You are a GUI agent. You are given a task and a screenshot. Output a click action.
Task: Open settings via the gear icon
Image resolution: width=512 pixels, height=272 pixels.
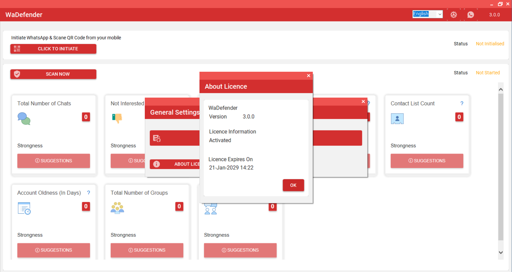point(453,15)
